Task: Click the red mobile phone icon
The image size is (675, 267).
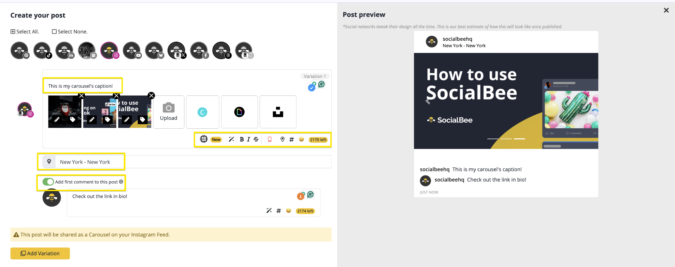Action: click(x=270, y=139)
